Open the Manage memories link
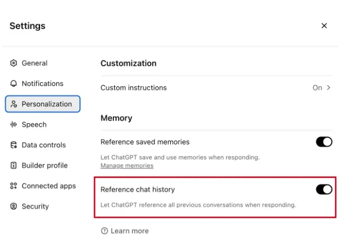343x252 pixels. point(127,166)
